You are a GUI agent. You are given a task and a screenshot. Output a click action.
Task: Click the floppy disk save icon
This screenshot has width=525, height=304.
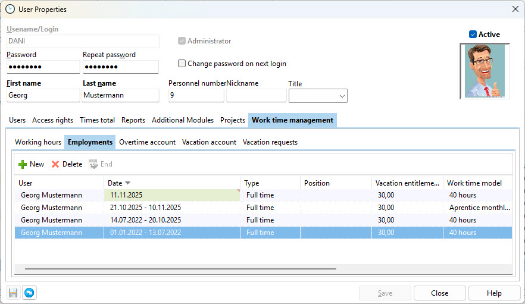click(x=13, y=293)
